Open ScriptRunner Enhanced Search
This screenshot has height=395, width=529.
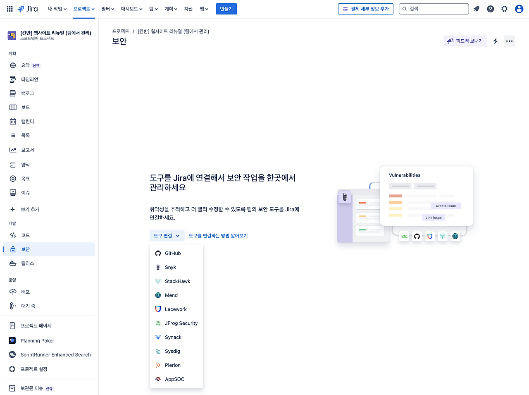[x=49, y=355]
